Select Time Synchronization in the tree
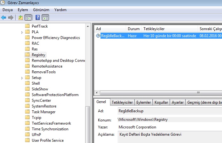 [50, 129]
